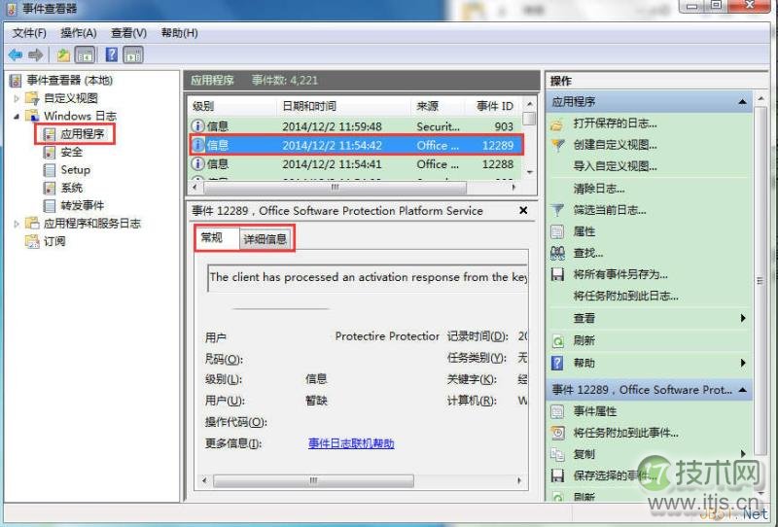Click 清除日志... in actions pane

tap(599, 189)
